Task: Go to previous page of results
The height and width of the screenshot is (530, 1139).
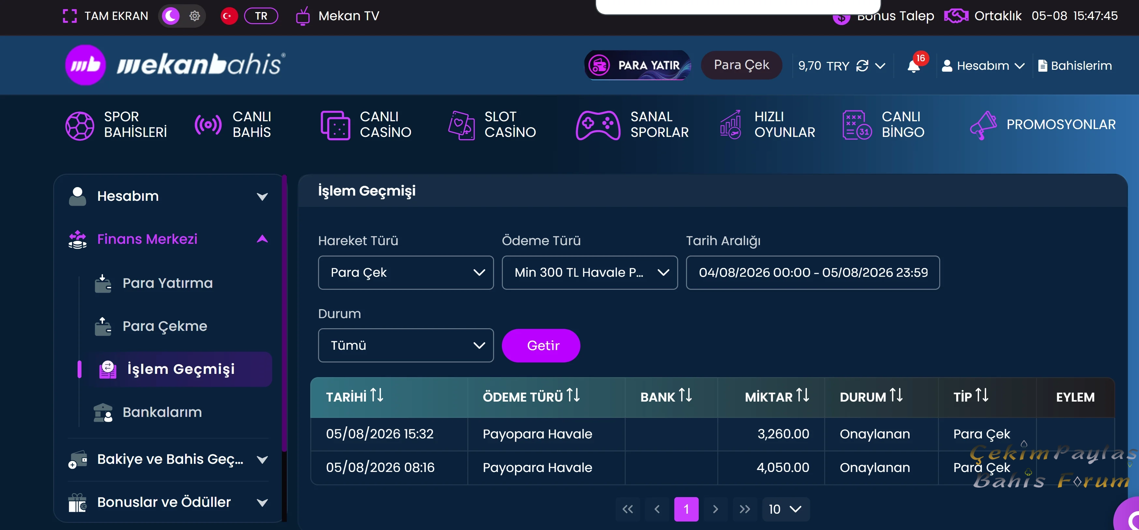Action: click(x=657, y=509)
